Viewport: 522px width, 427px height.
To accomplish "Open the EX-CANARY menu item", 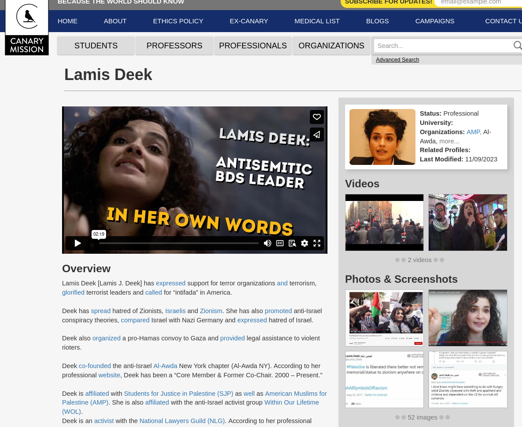I will click(x=249, y=21).
